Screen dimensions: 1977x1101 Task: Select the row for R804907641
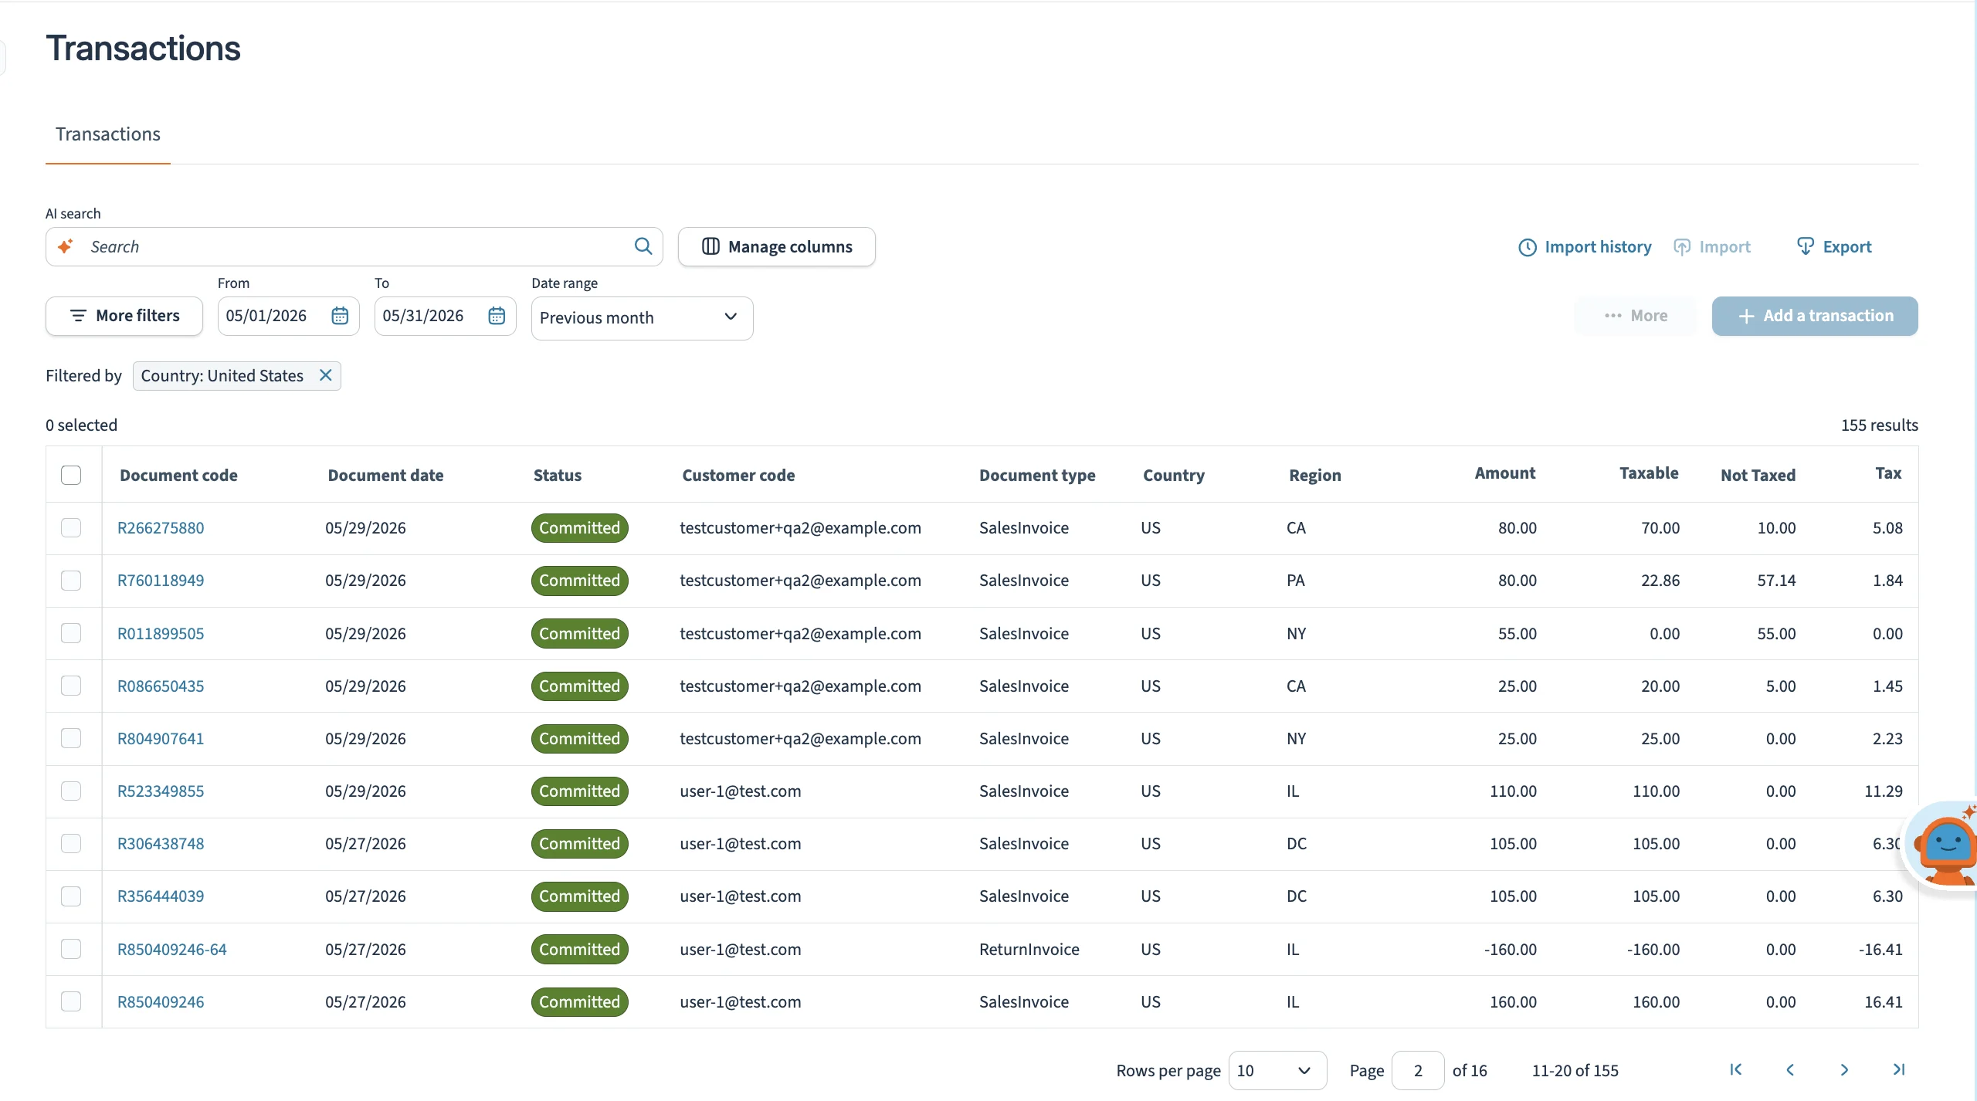click(x=71, y=738)
